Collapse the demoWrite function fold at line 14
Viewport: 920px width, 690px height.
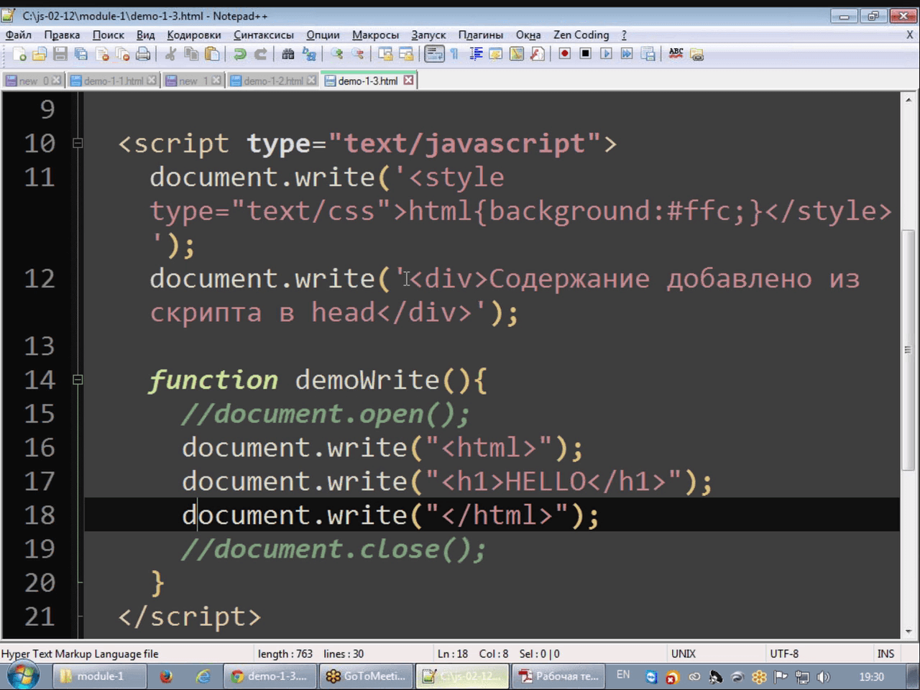click(78, 379)
